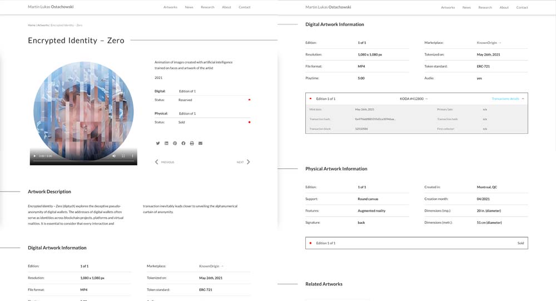Open Artworks menu in right page header
Image resolution: width=556 pixels, height=301 pixels.
(x=448, y=7)
